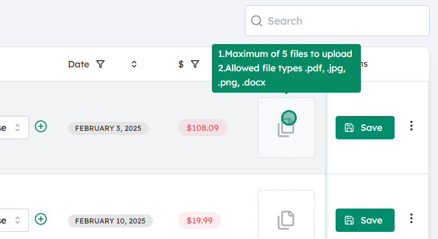Open the $ amount column filter

(195, 64)
